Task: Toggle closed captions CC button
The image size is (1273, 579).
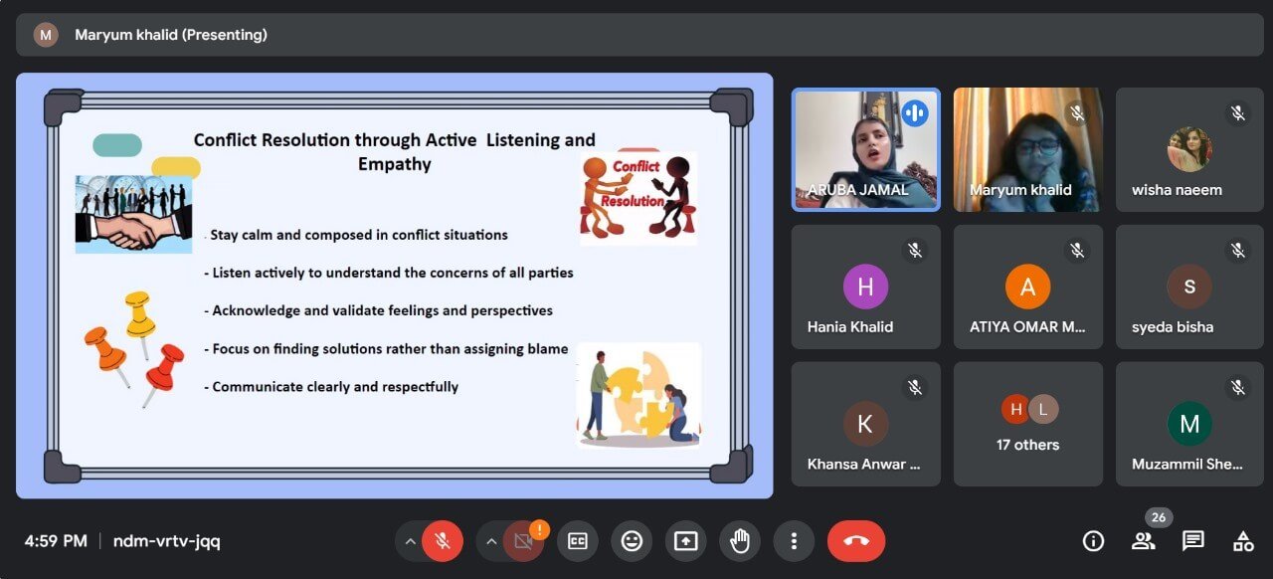Action: tap(578, 541)
